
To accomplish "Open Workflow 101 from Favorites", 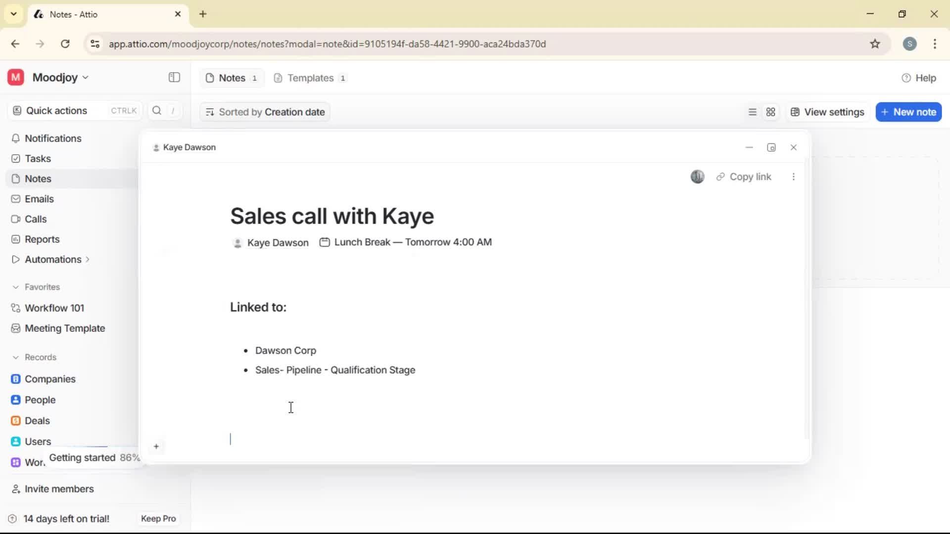I will [54, 308].
